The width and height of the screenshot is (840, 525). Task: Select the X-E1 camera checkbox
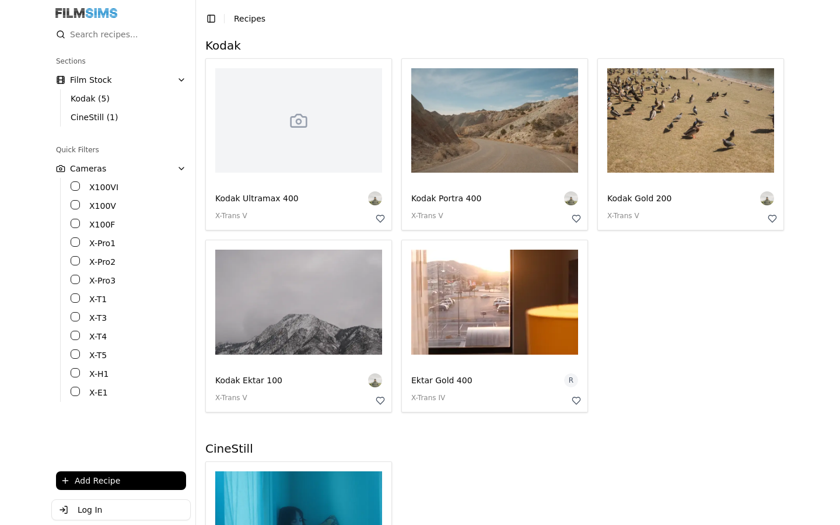point(75,391)
